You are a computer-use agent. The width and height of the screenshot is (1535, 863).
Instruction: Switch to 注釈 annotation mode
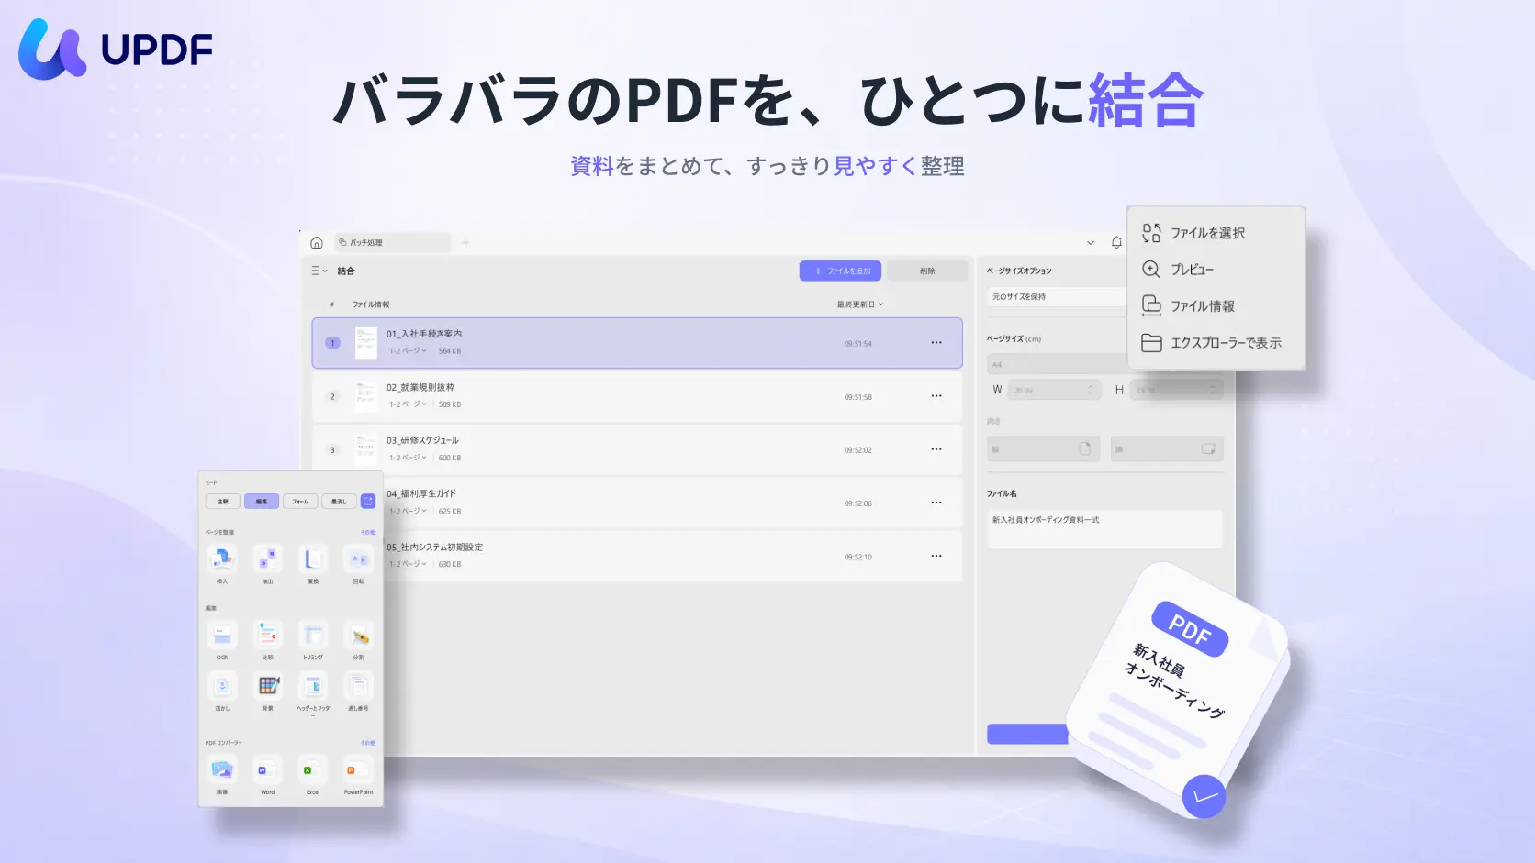coord(223,502)
